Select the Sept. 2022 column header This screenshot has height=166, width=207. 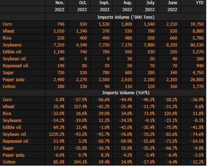coord(104,6)
